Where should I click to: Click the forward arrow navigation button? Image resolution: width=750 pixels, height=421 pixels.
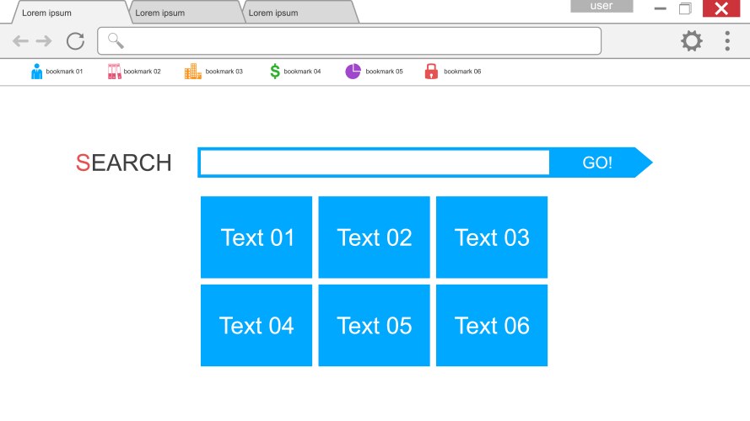pyautogui.click(x=44, y=41)
